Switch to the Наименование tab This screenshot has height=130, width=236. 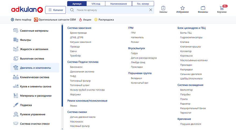click(119, 4)
